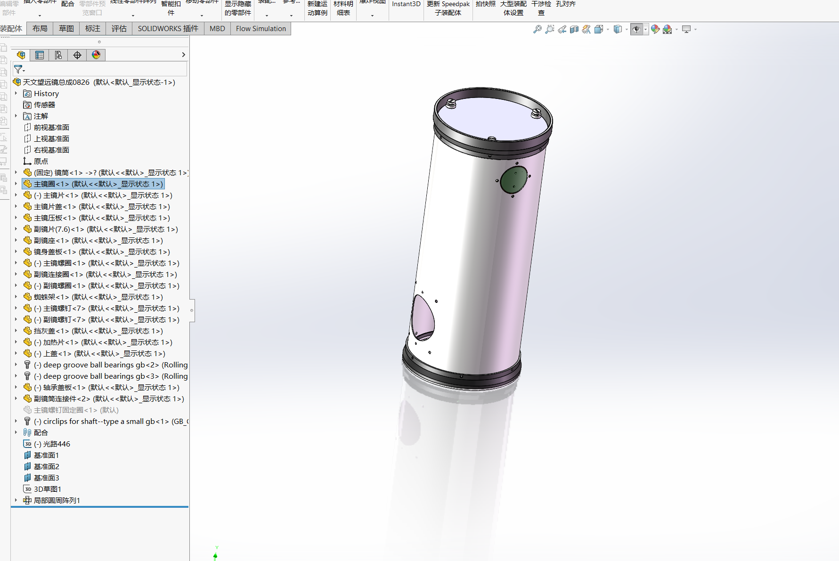Open the Edit Appearance color-ball tool
The image size is (839, 561).
[655, 29]
